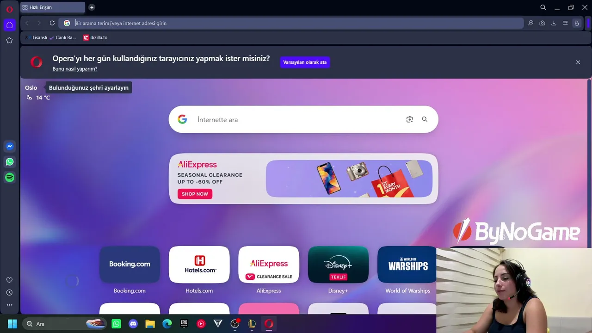
Task: Open the Hotels.com speed dial tile
Action: pyautogui.click(x=199, y=265)
